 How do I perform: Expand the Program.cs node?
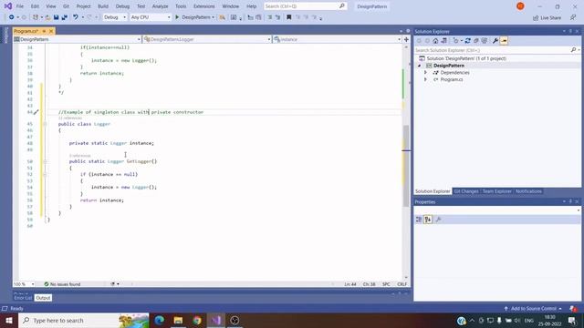pos(426,79)
